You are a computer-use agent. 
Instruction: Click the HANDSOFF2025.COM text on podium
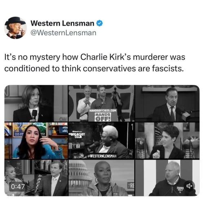click(103, 111)
